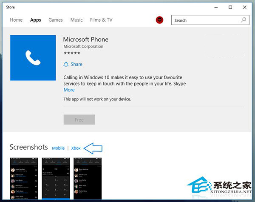255x202 pixels.
Task: Go to the Music tab
Action: (x=76, y=20)
